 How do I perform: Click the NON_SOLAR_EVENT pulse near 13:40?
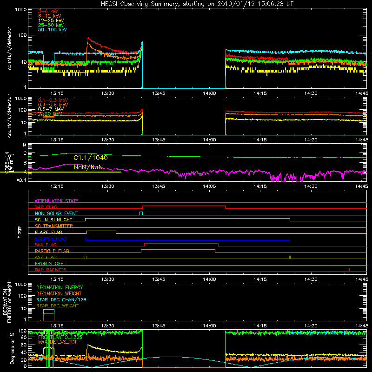pyautogui.click(x=141, y=213)
